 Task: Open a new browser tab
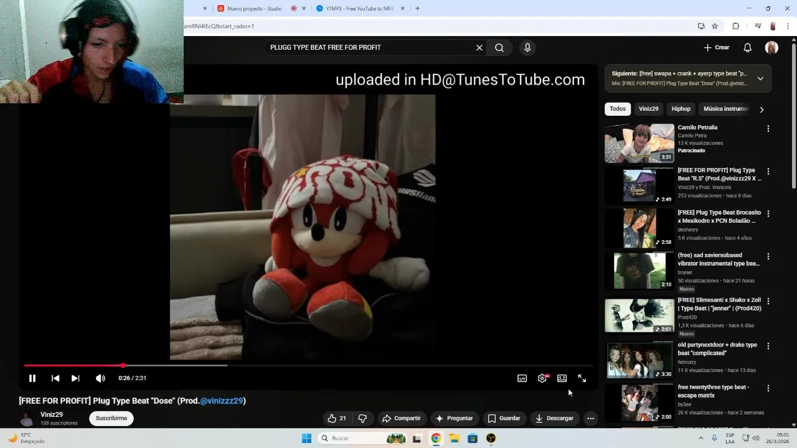pyautogui.click(x=417, y=9)
